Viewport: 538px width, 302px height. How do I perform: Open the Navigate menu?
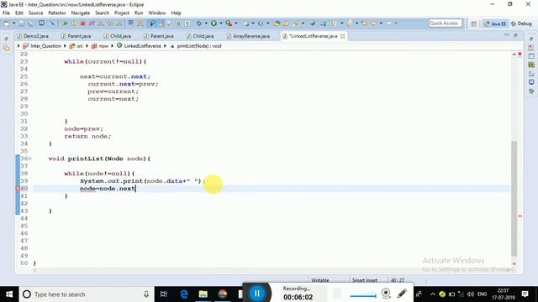81,13
